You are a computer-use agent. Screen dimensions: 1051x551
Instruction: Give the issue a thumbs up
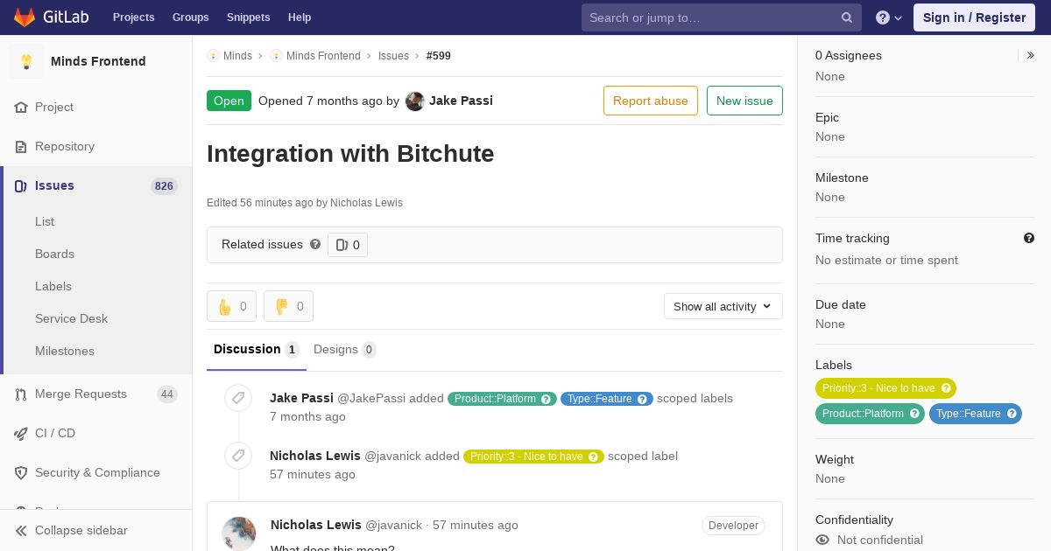231,306
